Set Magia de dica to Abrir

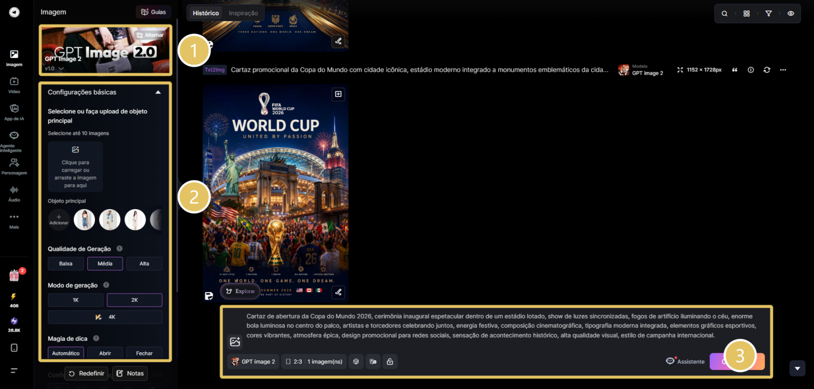point(105,353)
